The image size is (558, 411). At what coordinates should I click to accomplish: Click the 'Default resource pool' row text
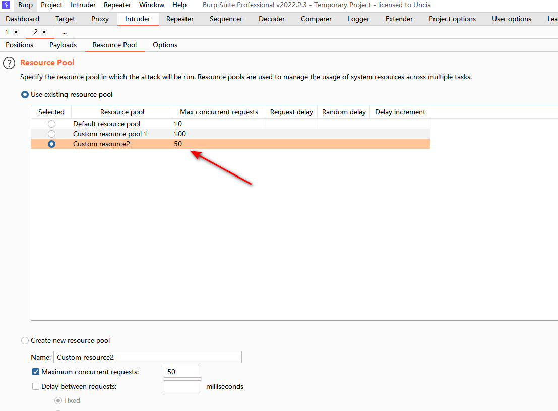pos(107,124)
